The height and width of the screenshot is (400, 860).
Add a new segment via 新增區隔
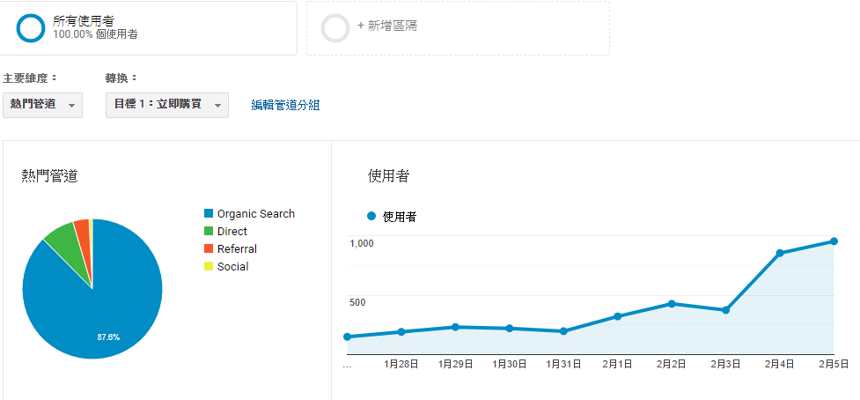pos(387,26)
